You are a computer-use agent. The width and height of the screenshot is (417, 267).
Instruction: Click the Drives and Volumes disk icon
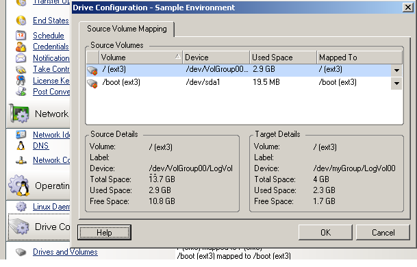tap(21, 251)
